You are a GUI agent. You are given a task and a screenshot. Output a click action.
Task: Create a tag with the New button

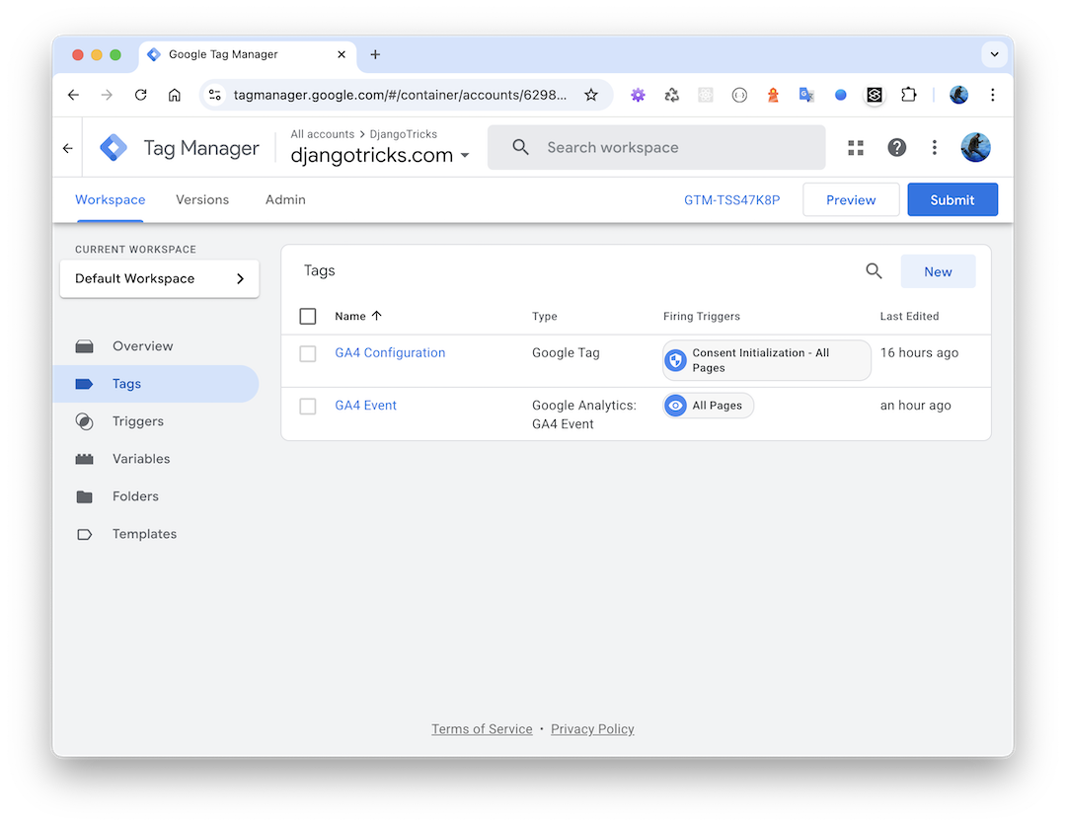point(939,271)
